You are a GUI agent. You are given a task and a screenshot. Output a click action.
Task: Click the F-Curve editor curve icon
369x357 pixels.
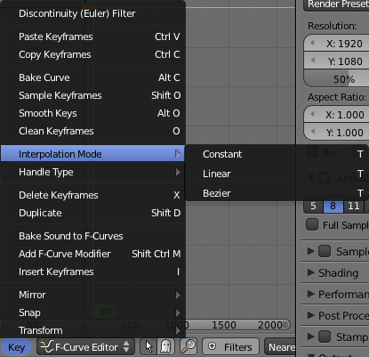pyautogui.click(x=47, y=346)
